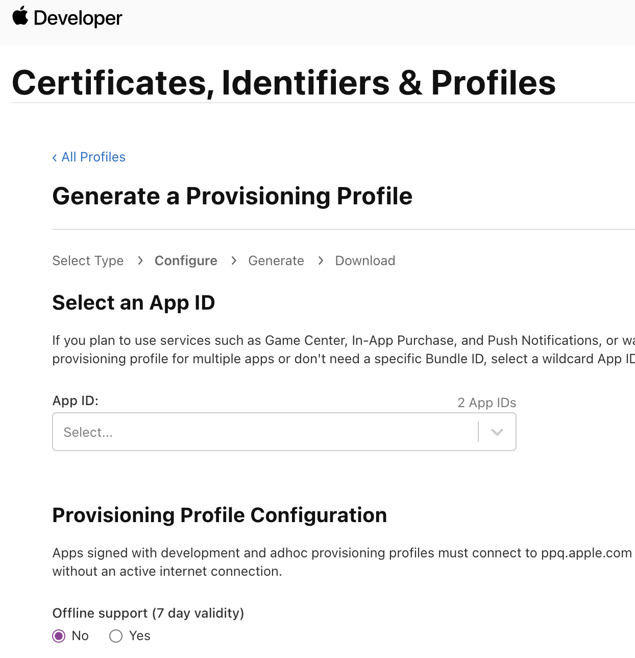Click chevron after Generate step

[x=321, y=261]
